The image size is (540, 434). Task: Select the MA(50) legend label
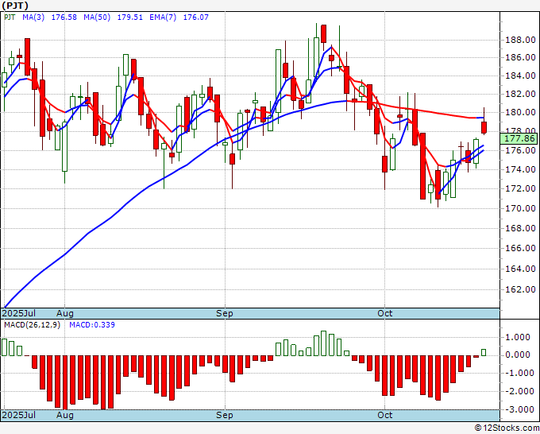pos(97,17)
